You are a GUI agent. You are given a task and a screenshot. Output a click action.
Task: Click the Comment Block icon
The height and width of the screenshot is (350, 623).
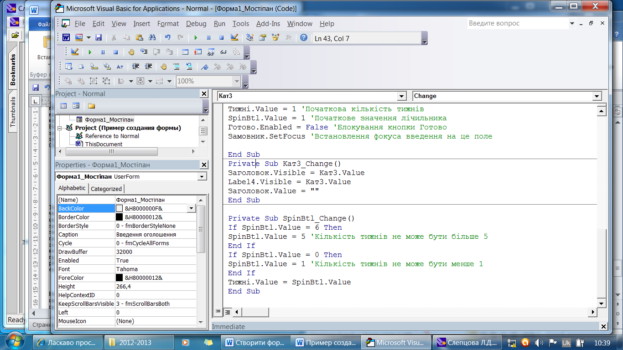tap(177, 67)
